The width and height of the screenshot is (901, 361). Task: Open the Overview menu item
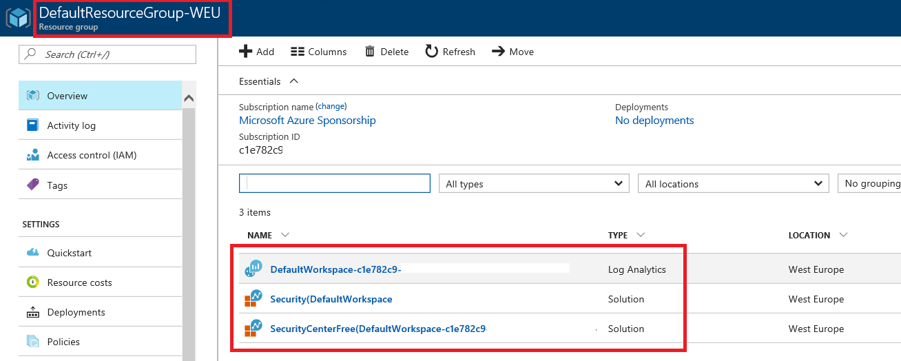pyautogui.click(x=100, y=96)
